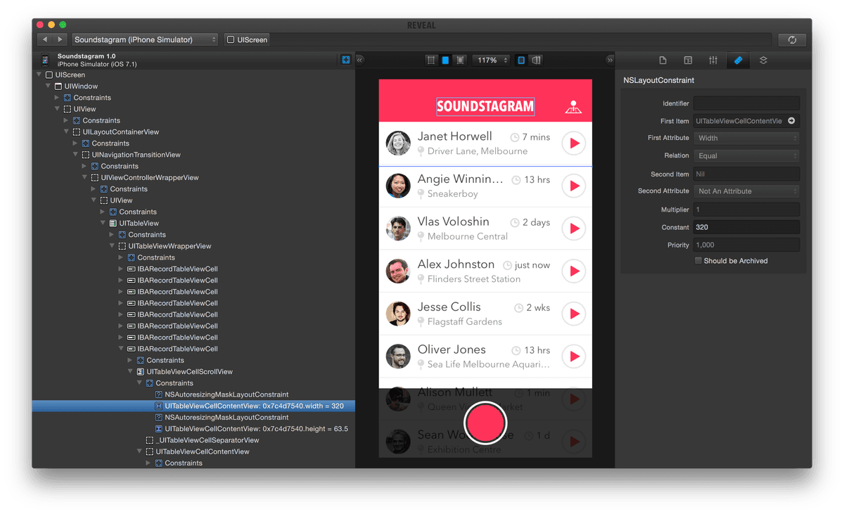Click the 'Flinders Street Station' location text

click(x=474, y=279)
